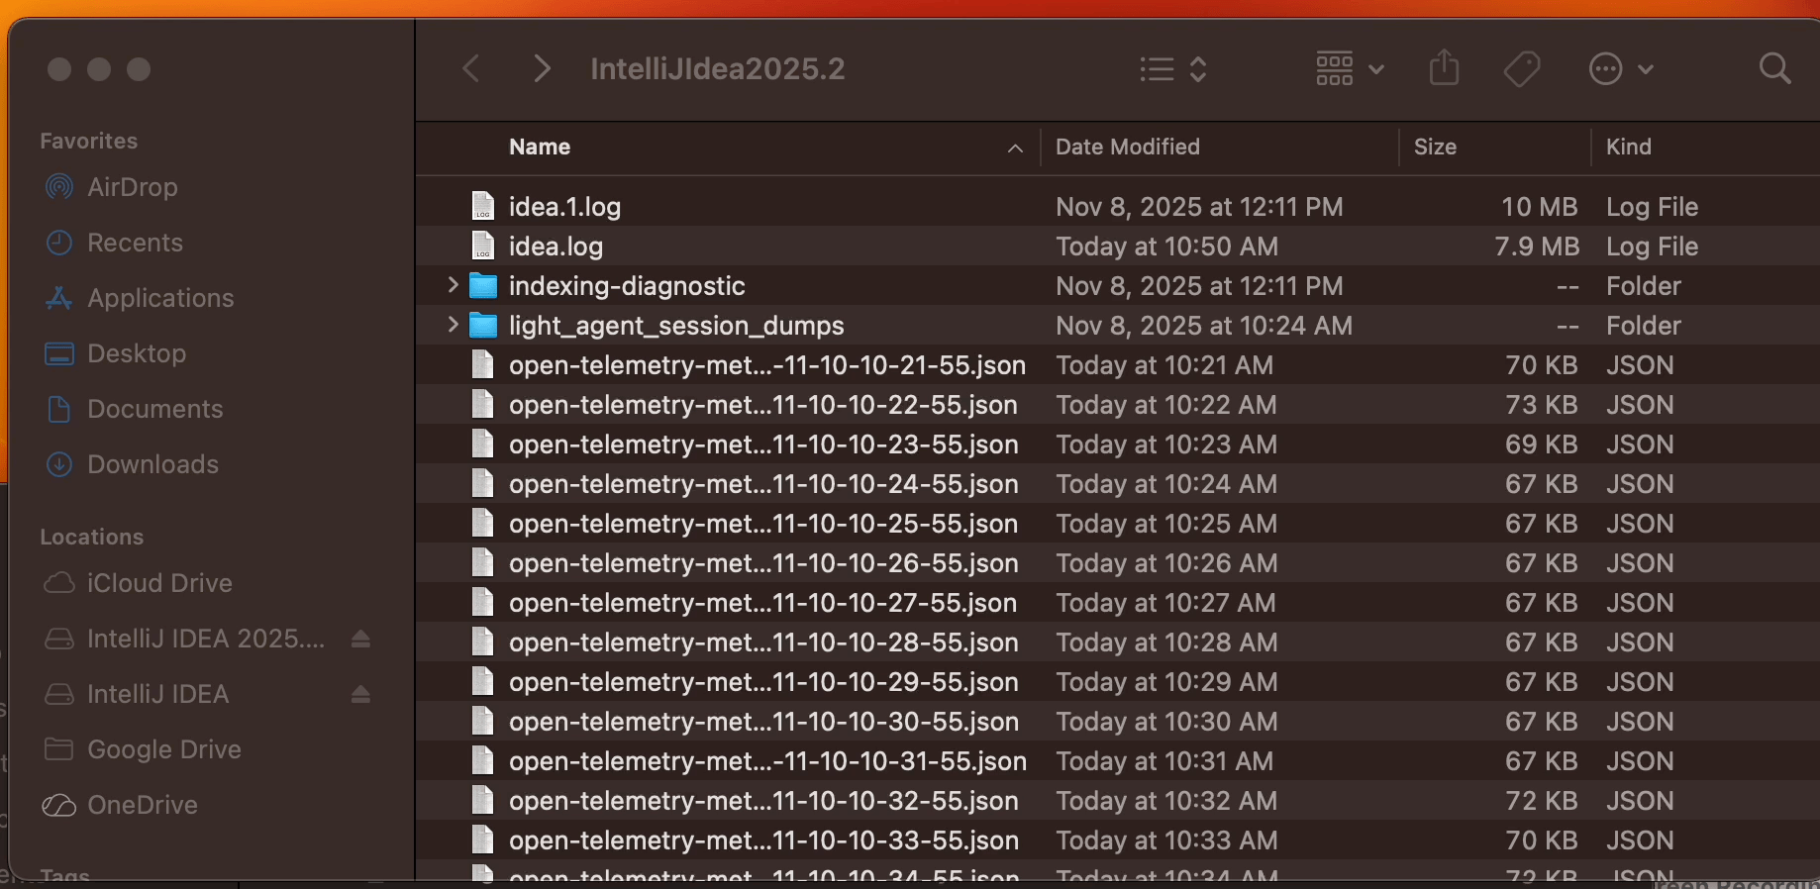Sort by the Date Modified column
Image resolution: width=1820 pixels, height=889 pixels.
coord(1128,148)
